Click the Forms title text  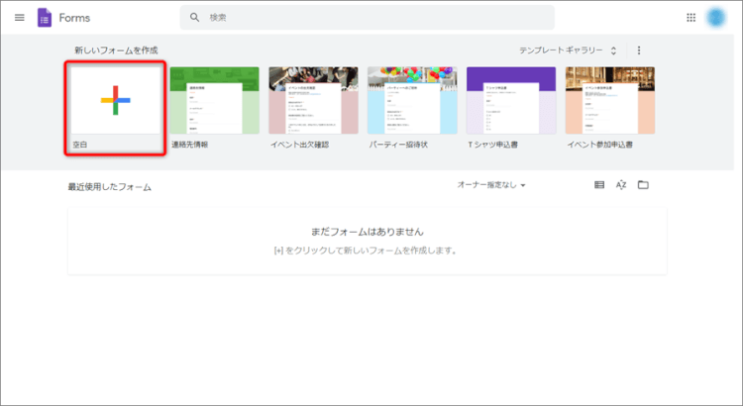click(x=74, y=18)
